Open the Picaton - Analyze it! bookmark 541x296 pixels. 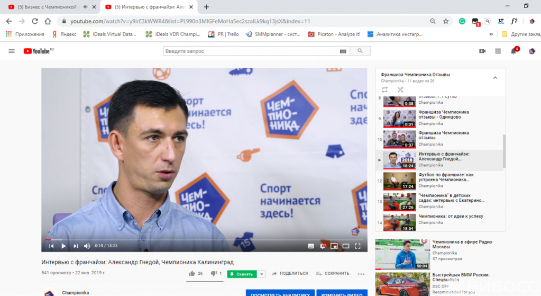334,34
